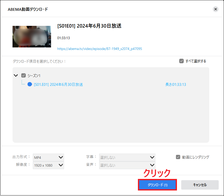Uncheck the シーズン1 season checkbox

coord(23,75)
